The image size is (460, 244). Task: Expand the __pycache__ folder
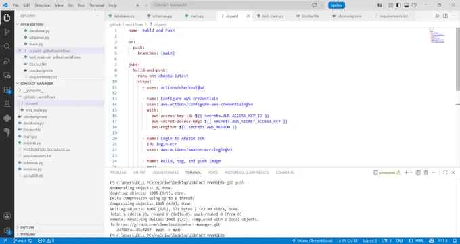click(x=33, y=91)
